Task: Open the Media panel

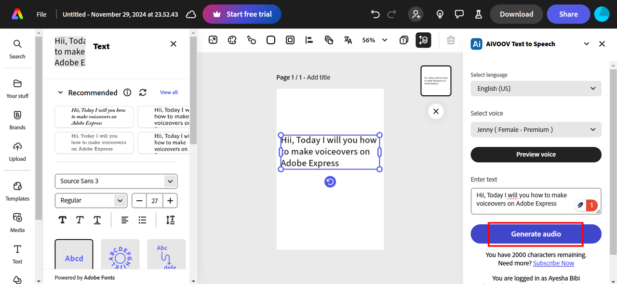Action: pyautogui.click(x=17, y=223)
